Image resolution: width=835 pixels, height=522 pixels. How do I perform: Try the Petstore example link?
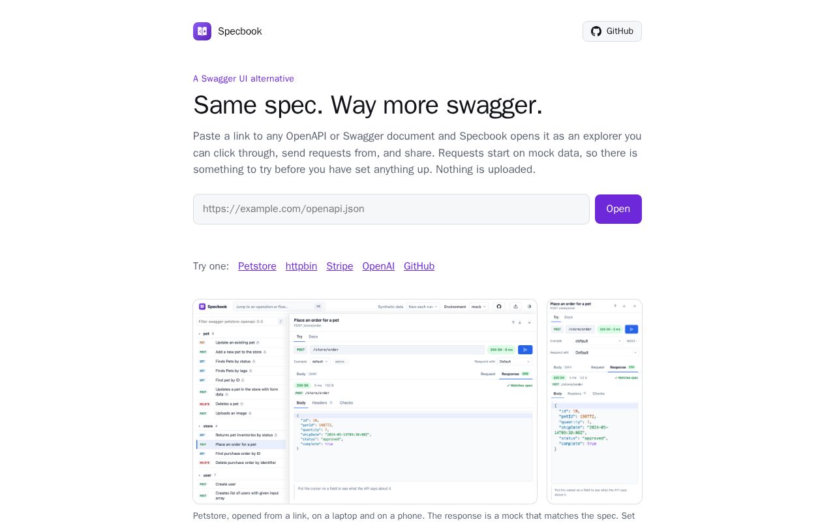coord(257,266)
